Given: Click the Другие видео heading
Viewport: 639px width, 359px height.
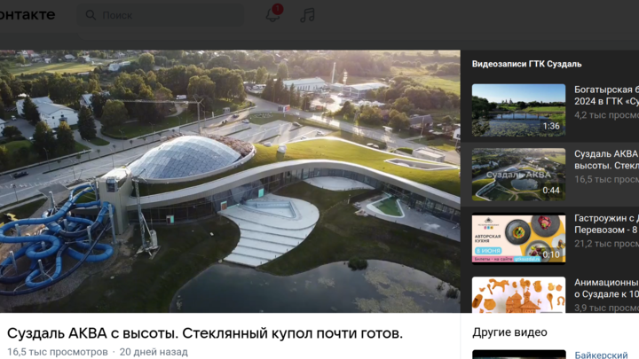Looking at the screenshot, I should 509,332.
